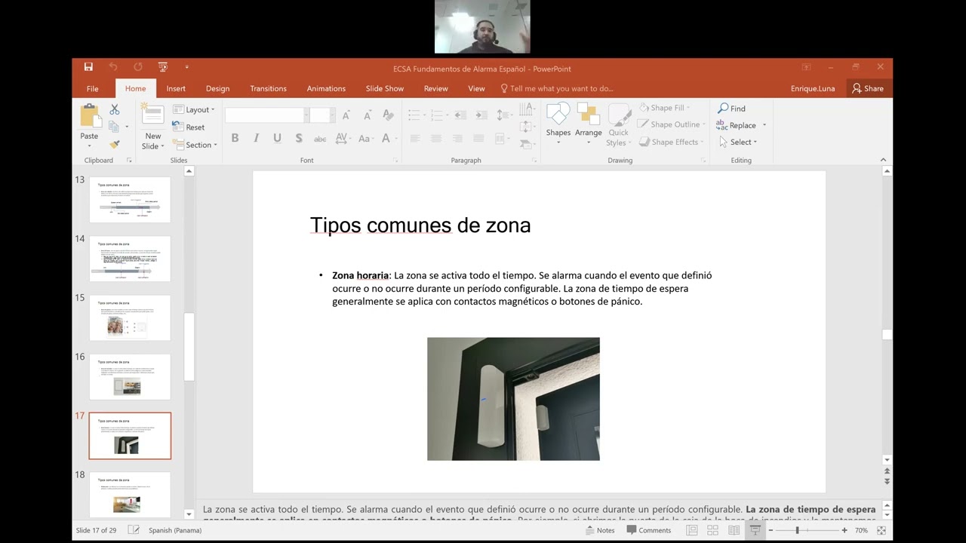Align text left in Paragraph group
The width and height of the screenshot is (966, 543).
coord(415,138)
